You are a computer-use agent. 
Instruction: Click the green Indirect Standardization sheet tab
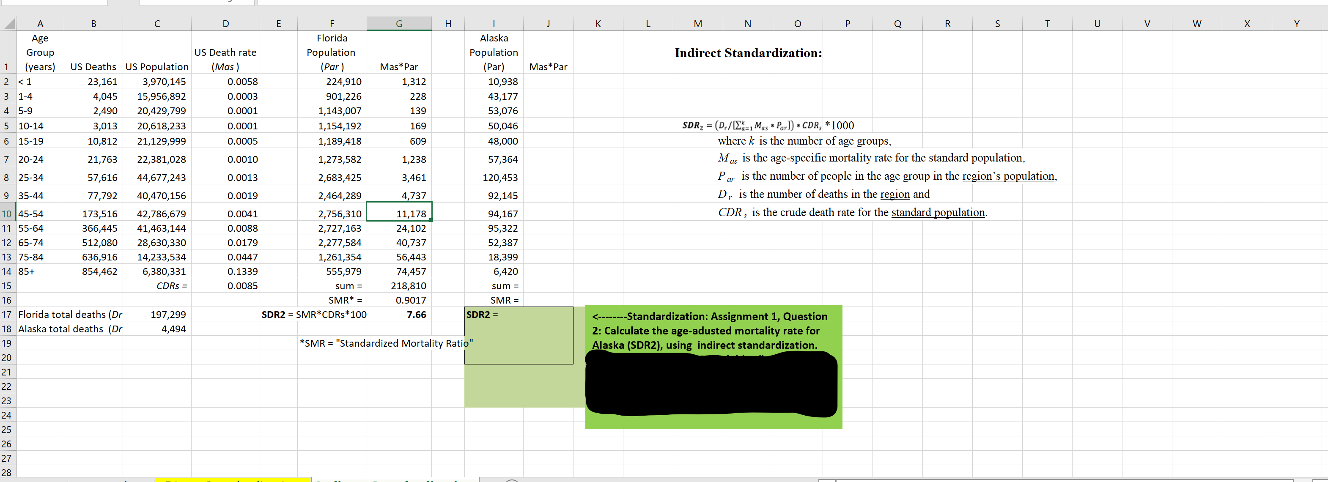point(395,480)
